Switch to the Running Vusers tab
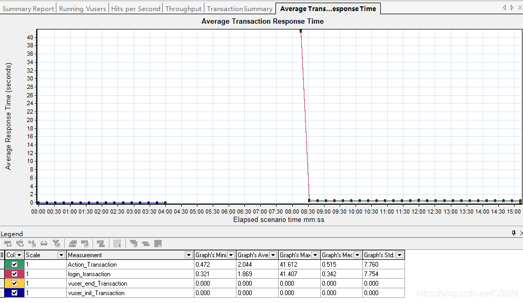523x303 pixels. point(82,8)
